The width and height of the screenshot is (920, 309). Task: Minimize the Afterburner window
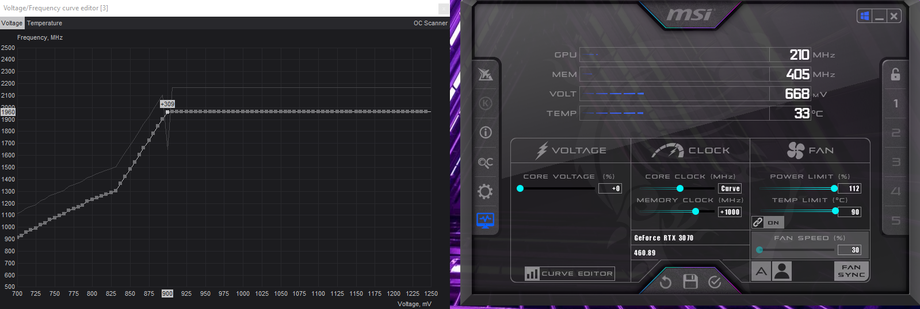pos(879,16)
